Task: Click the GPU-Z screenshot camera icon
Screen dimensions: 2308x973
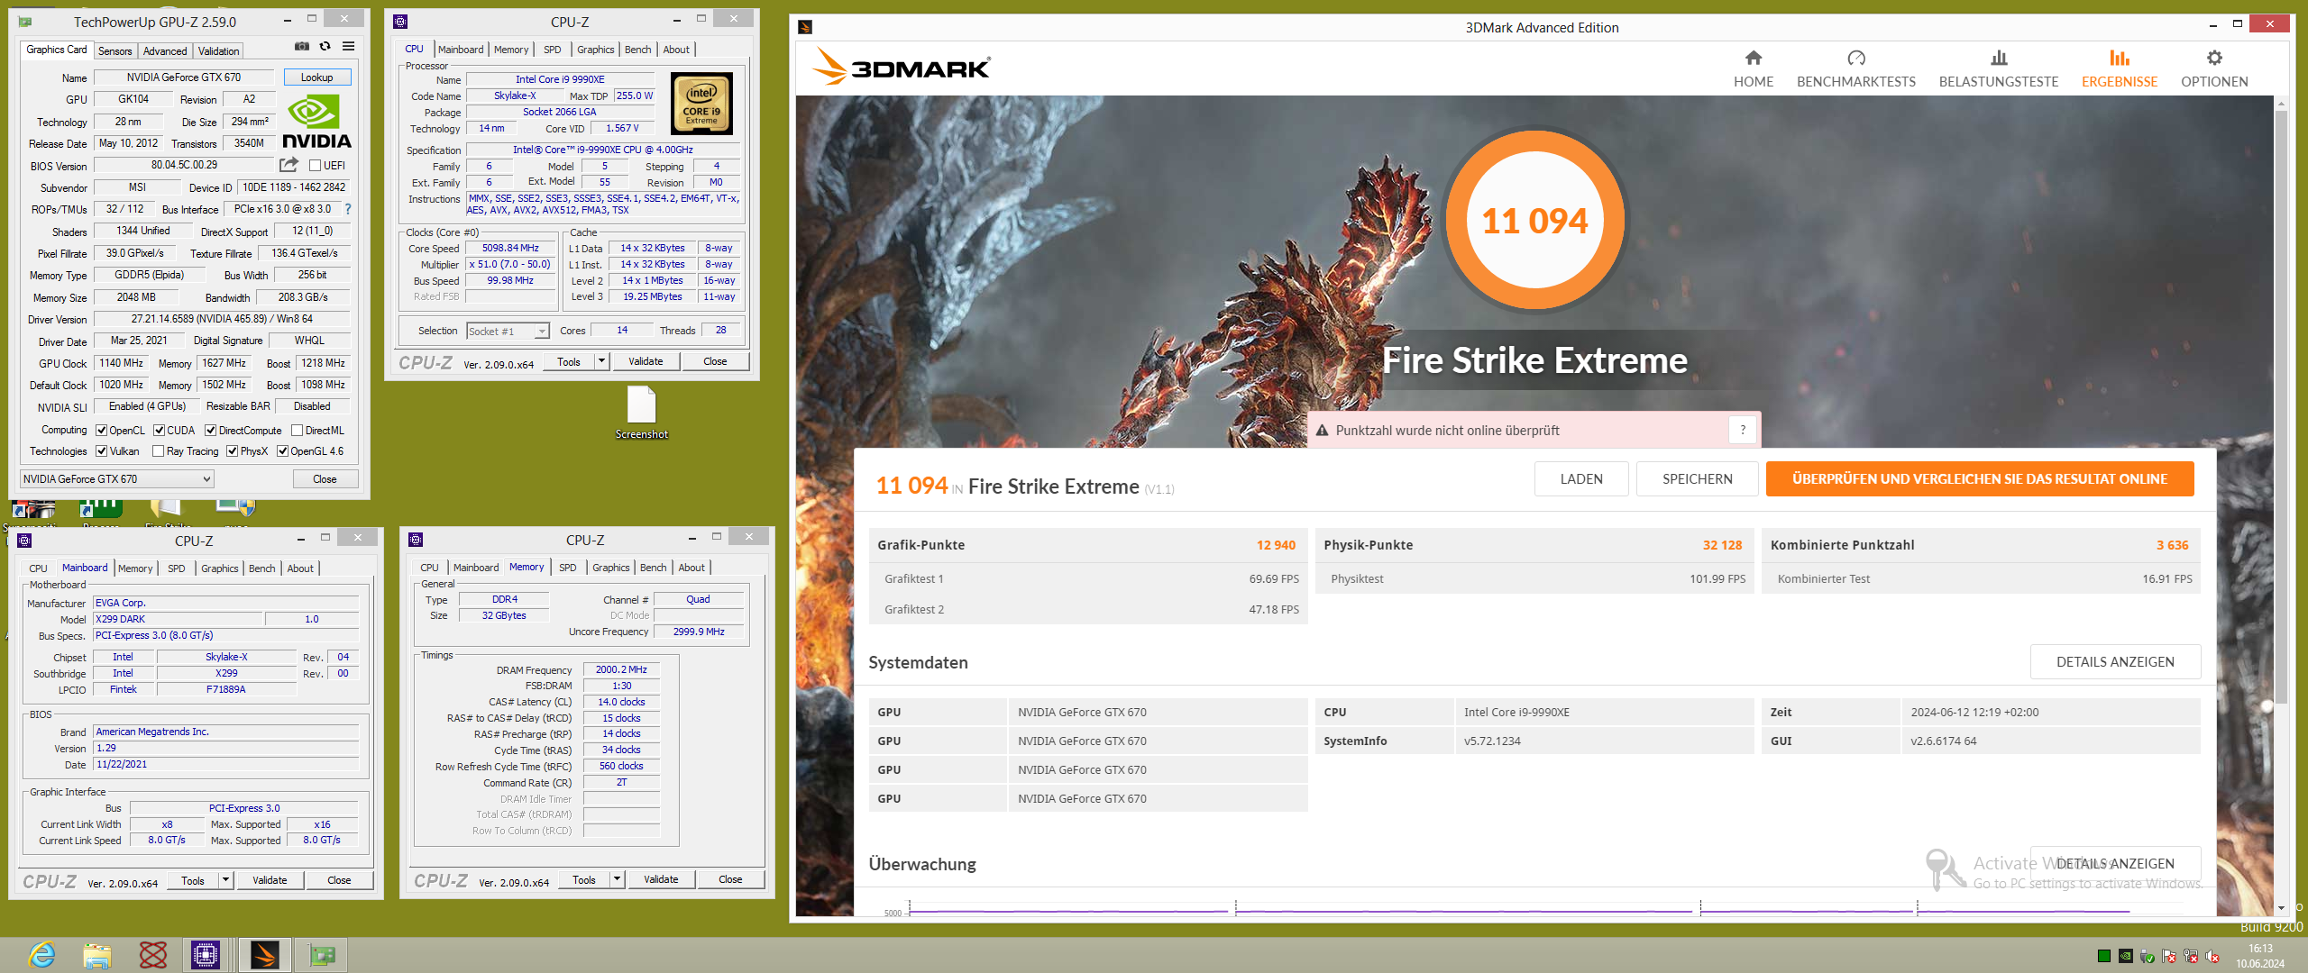Action: click(302, 47)
